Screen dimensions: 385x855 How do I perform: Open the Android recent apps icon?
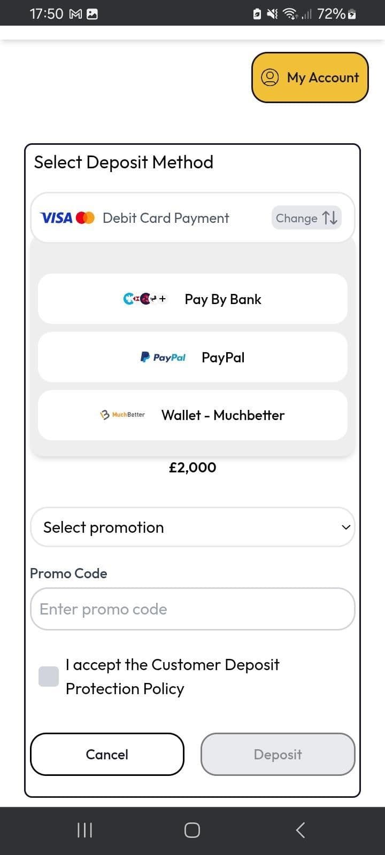[84, 830]
